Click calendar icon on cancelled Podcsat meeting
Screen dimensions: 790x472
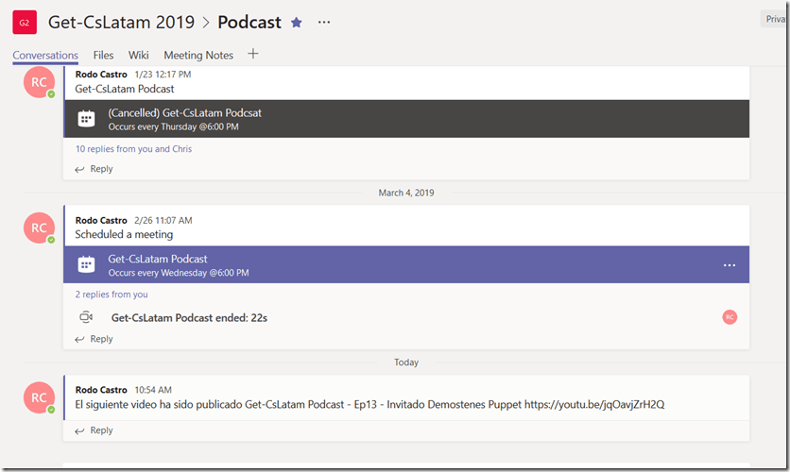point(86,119)
